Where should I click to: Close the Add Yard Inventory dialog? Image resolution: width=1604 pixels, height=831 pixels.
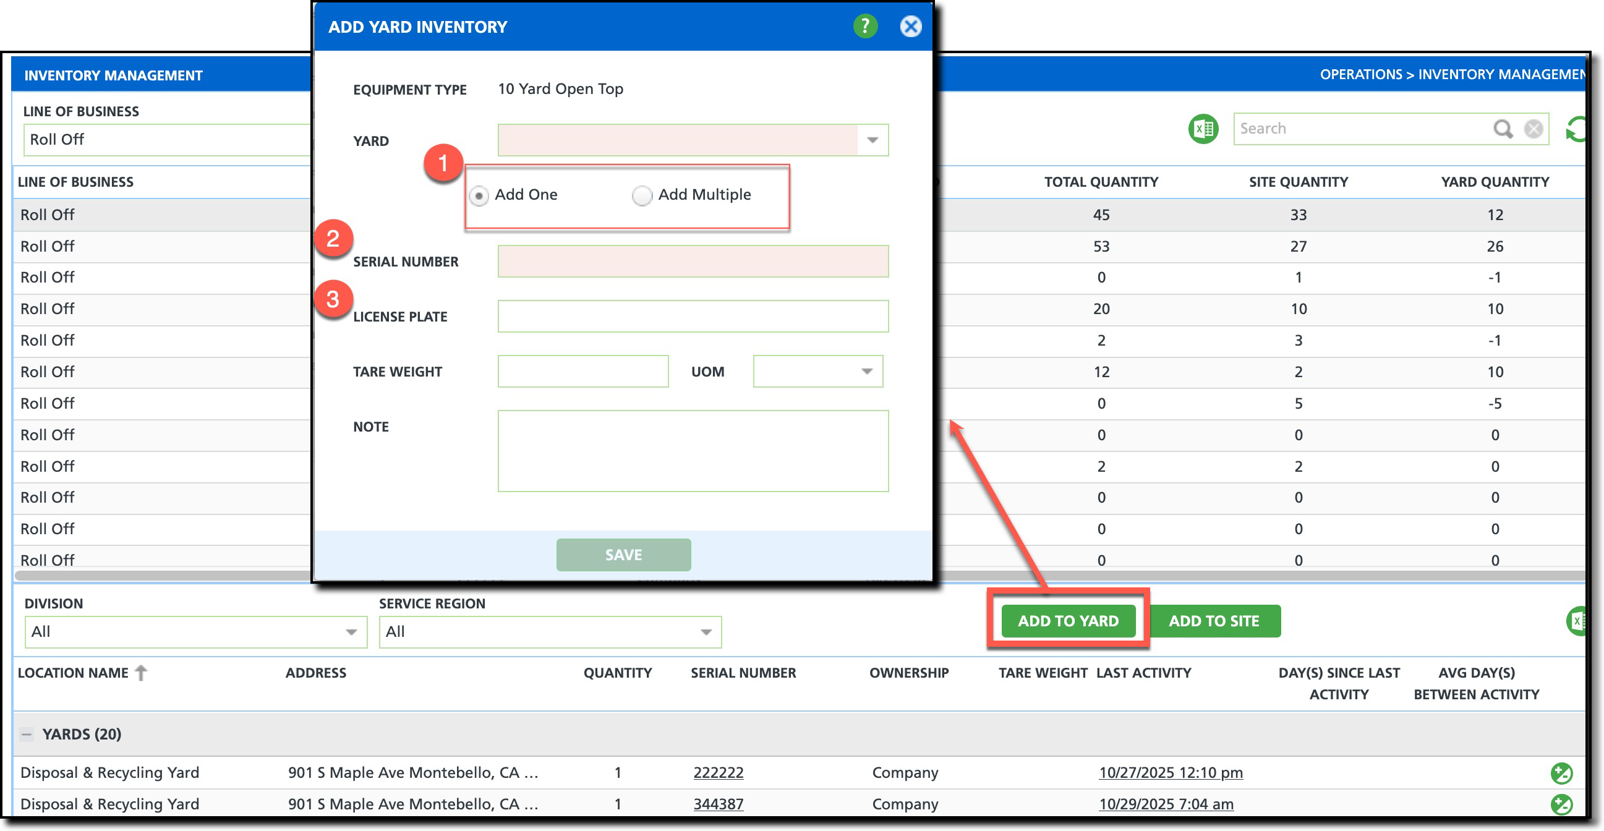910,26
